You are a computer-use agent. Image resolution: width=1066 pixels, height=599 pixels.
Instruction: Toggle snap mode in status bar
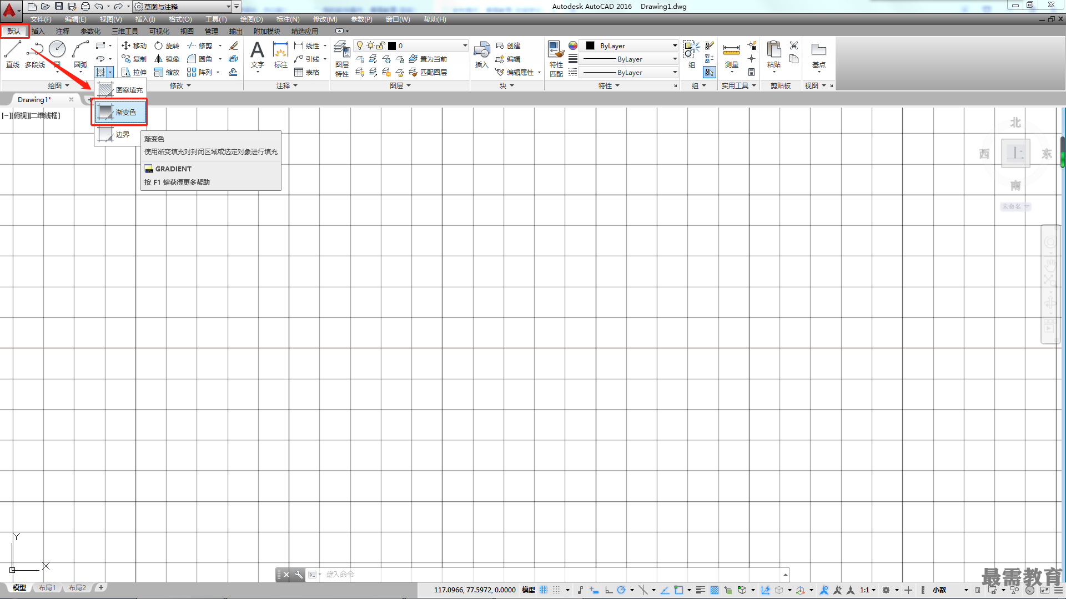coord(557,590)
